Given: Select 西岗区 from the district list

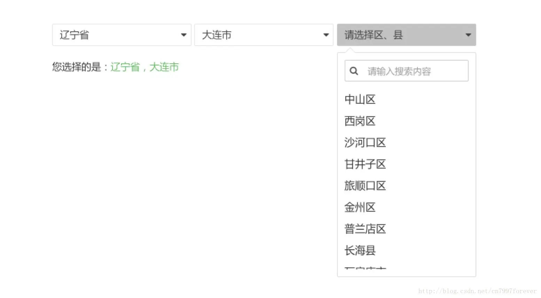Looking at the screenshot, I should tap(360, 121).
